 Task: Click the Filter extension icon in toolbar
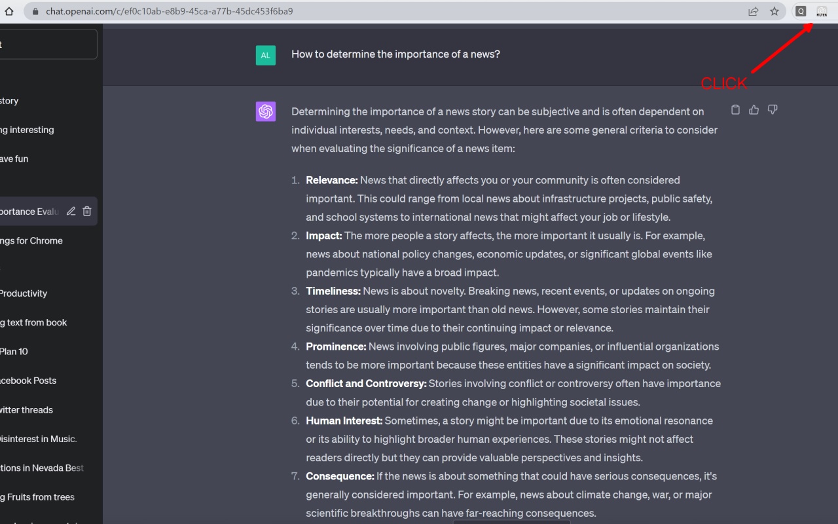821,11
